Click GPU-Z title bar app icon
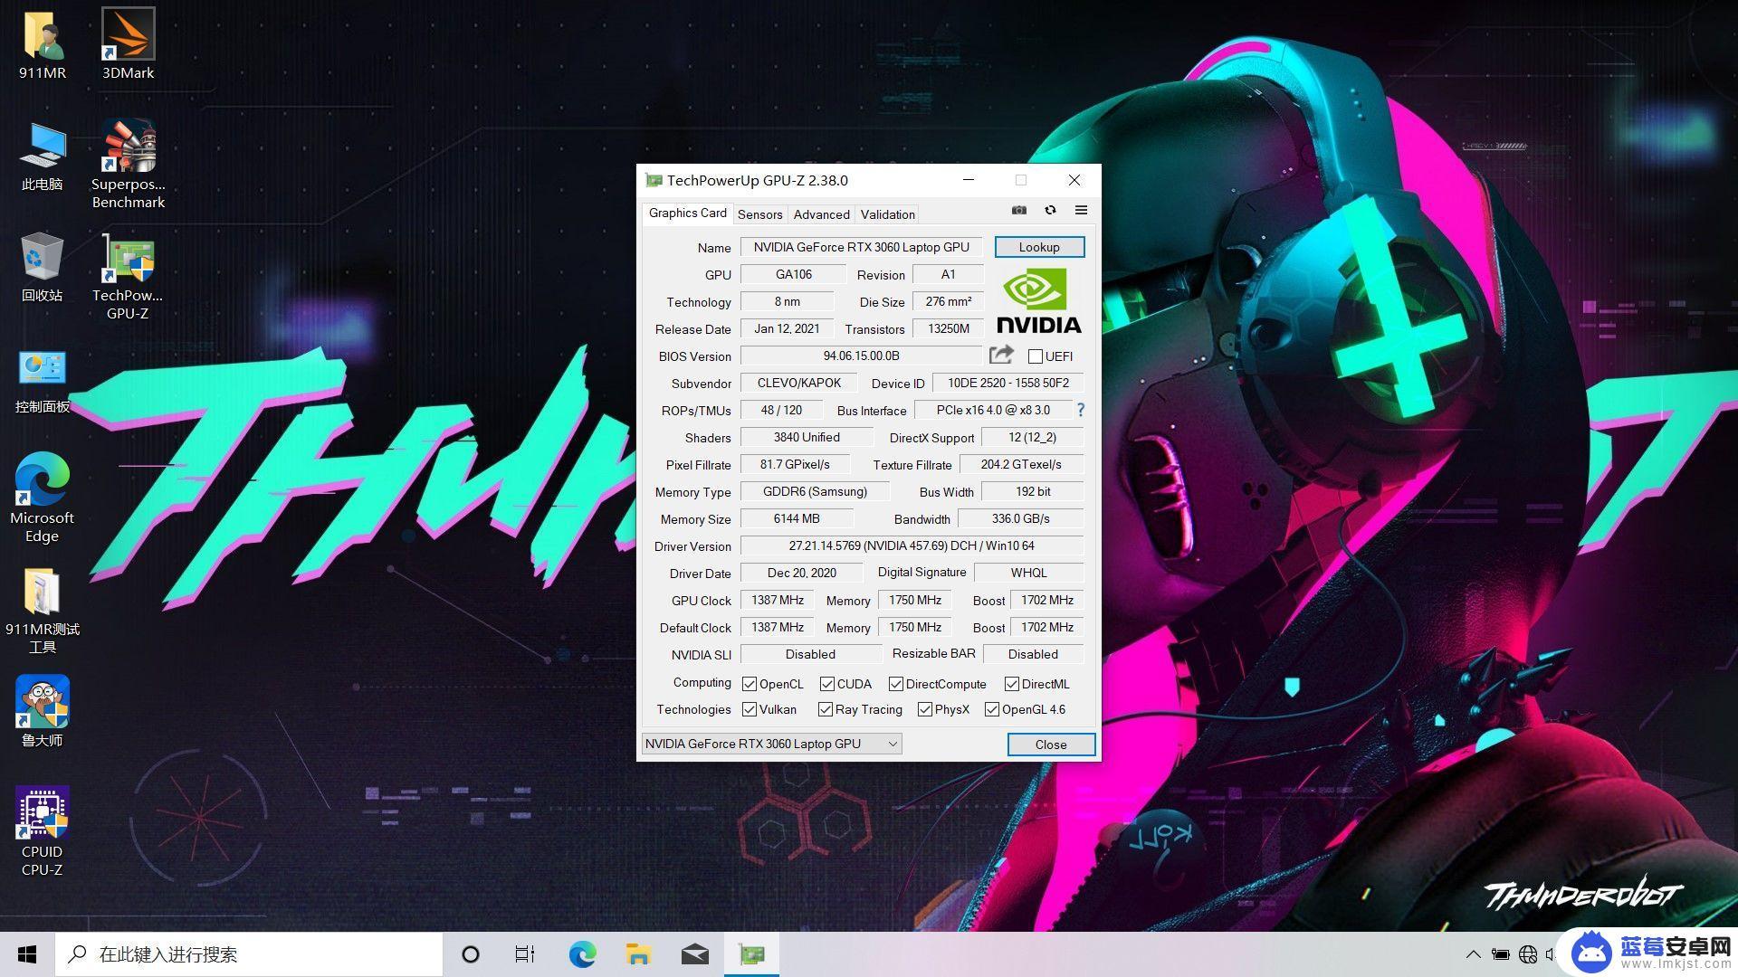 tap(654, 180)
